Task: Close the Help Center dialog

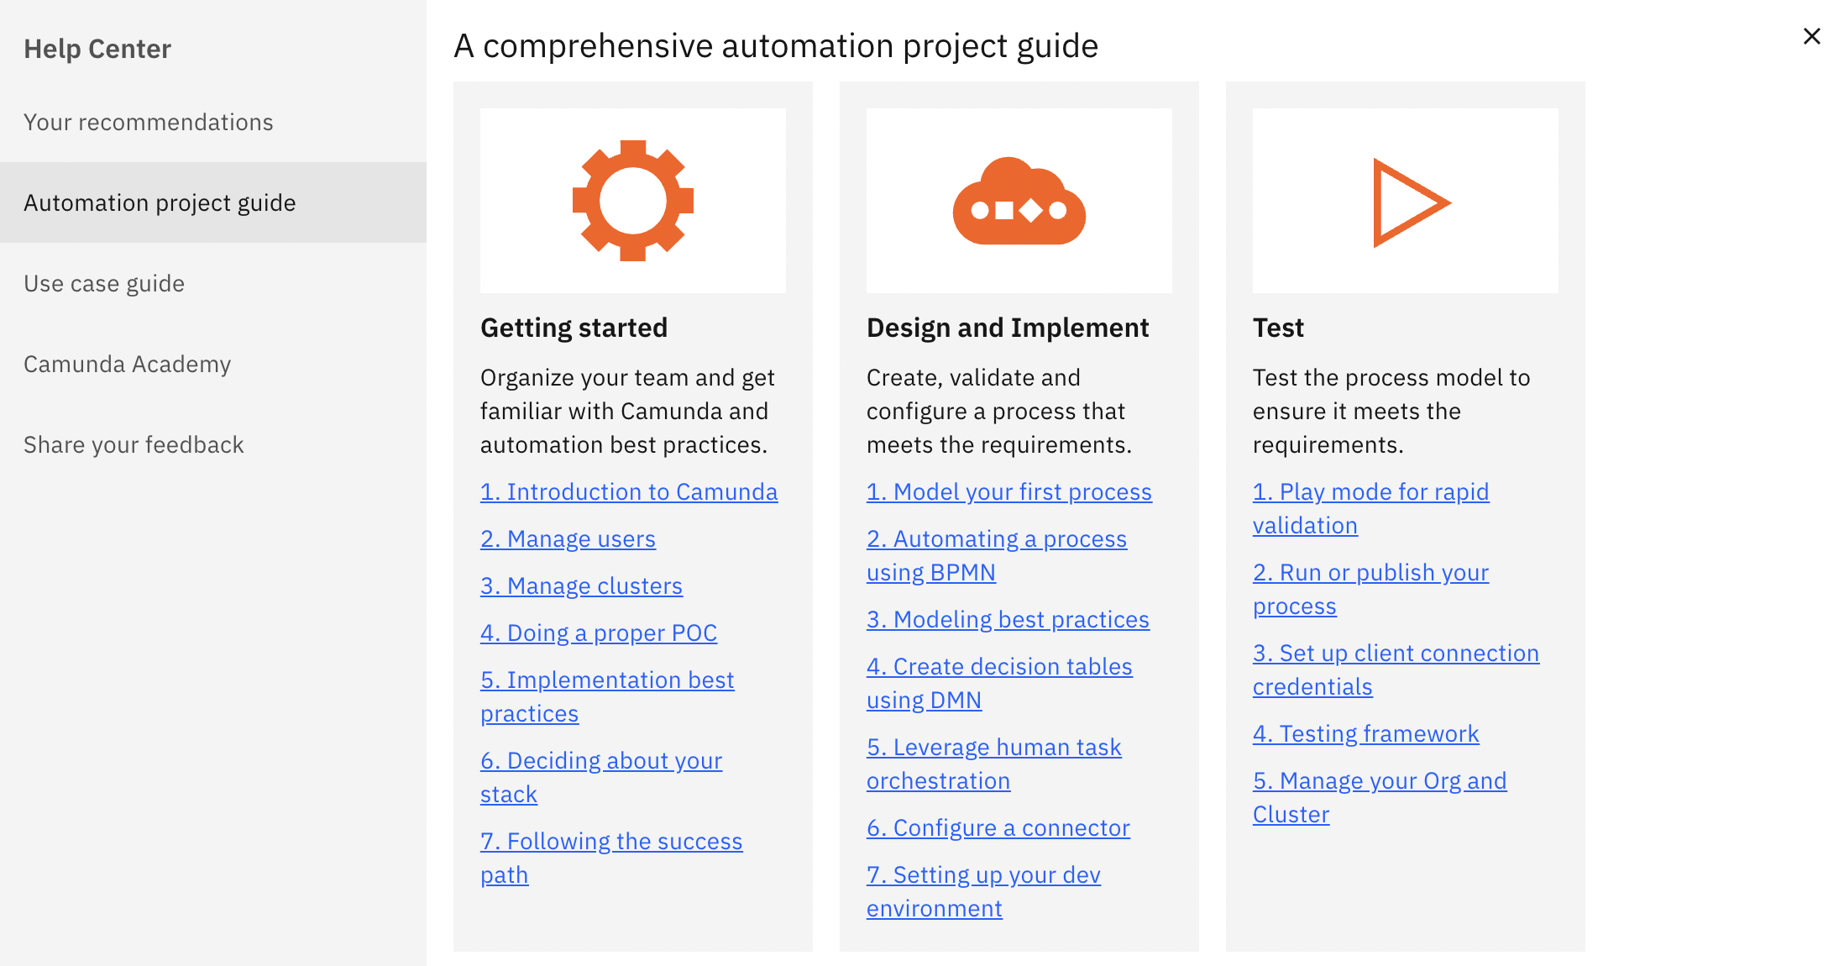Action: 1811,36
